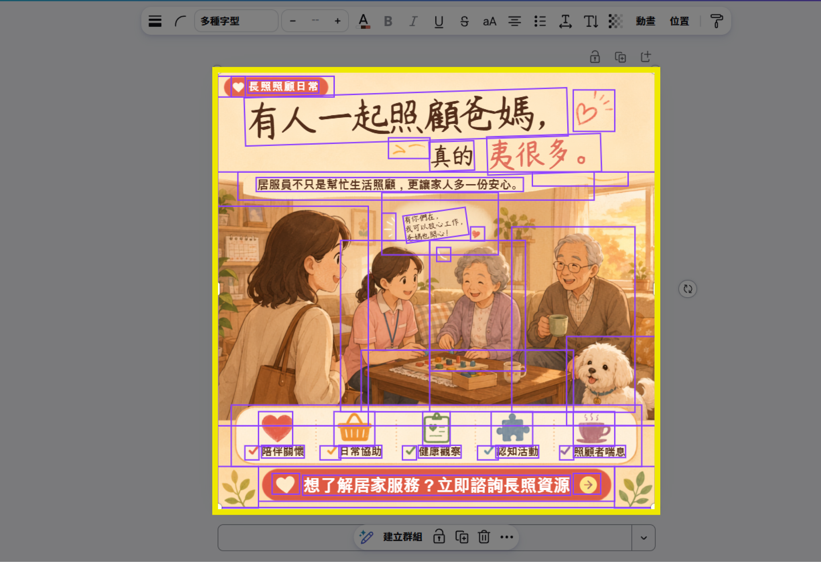Select the banner text 想了解居家服務

point(436,485)
